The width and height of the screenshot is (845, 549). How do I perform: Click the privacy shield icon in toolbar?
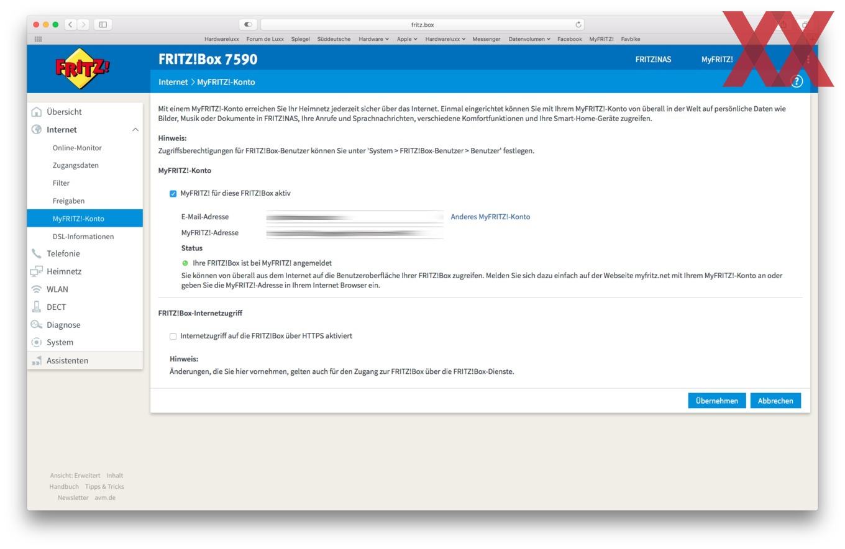pos(248,25)
